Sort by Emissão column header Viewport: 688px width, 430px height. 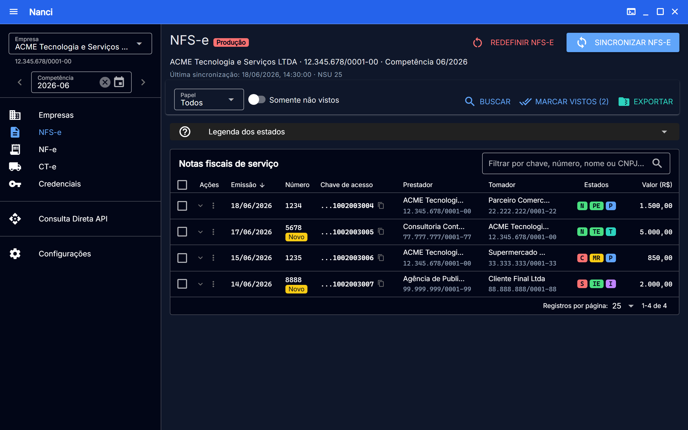[248, 185]
